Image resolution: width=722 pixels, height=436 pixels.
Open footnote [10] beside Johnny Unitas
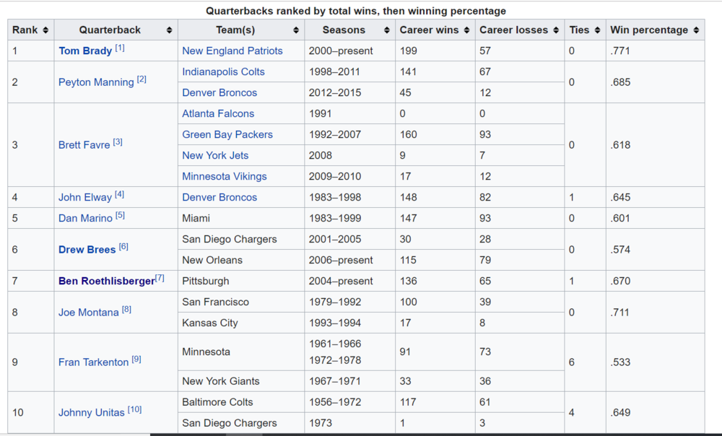tap(134, 409)
